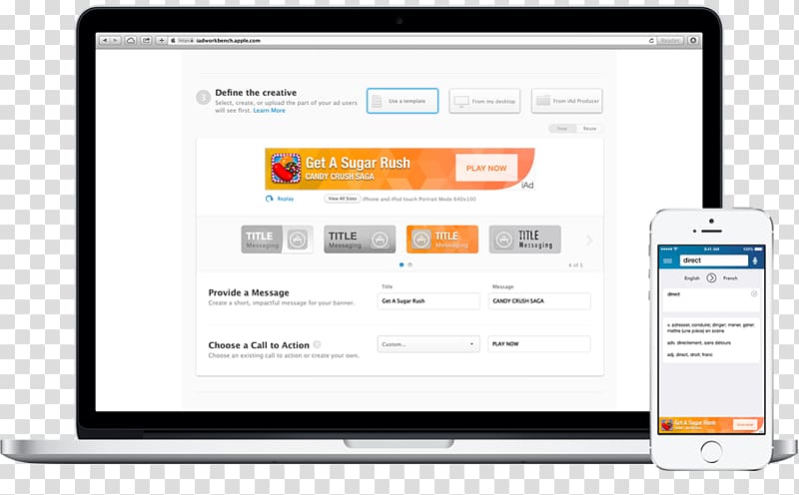The height and width of the screenshot is (495, 799).
Task: Click the Choose a Call to Action heading
Action: (259, 345)
